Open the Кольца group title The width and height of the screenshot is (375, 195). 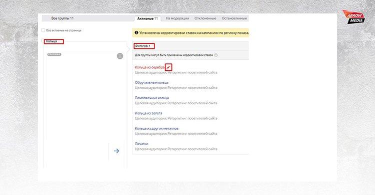point(51,41)
